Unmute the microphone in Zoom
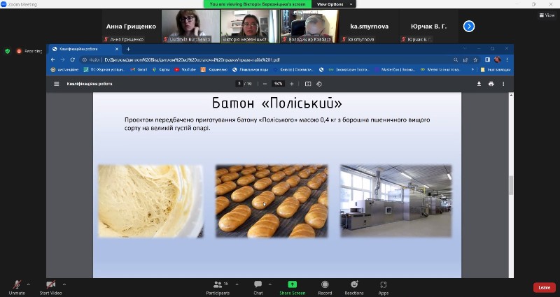Viewport: 560px width, 297px height. (17, 288)
